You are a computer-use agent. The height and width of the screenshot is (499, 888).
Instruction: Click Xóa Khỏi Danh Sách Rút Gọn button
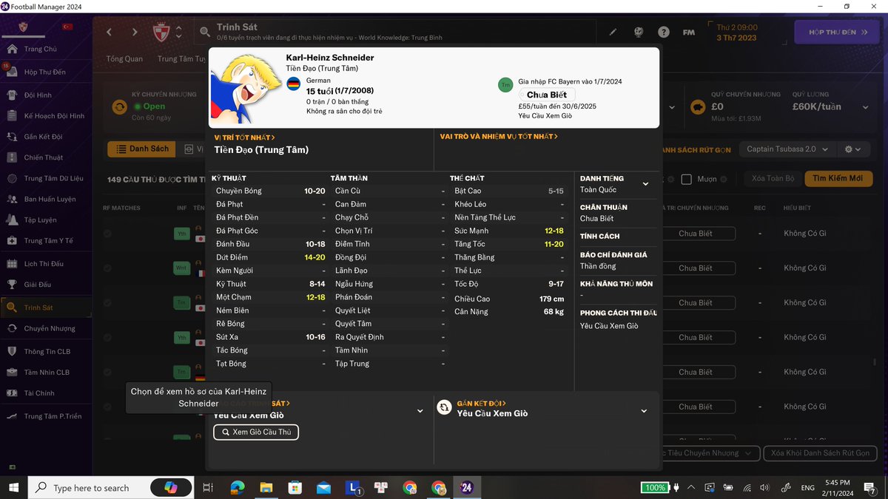820,453
